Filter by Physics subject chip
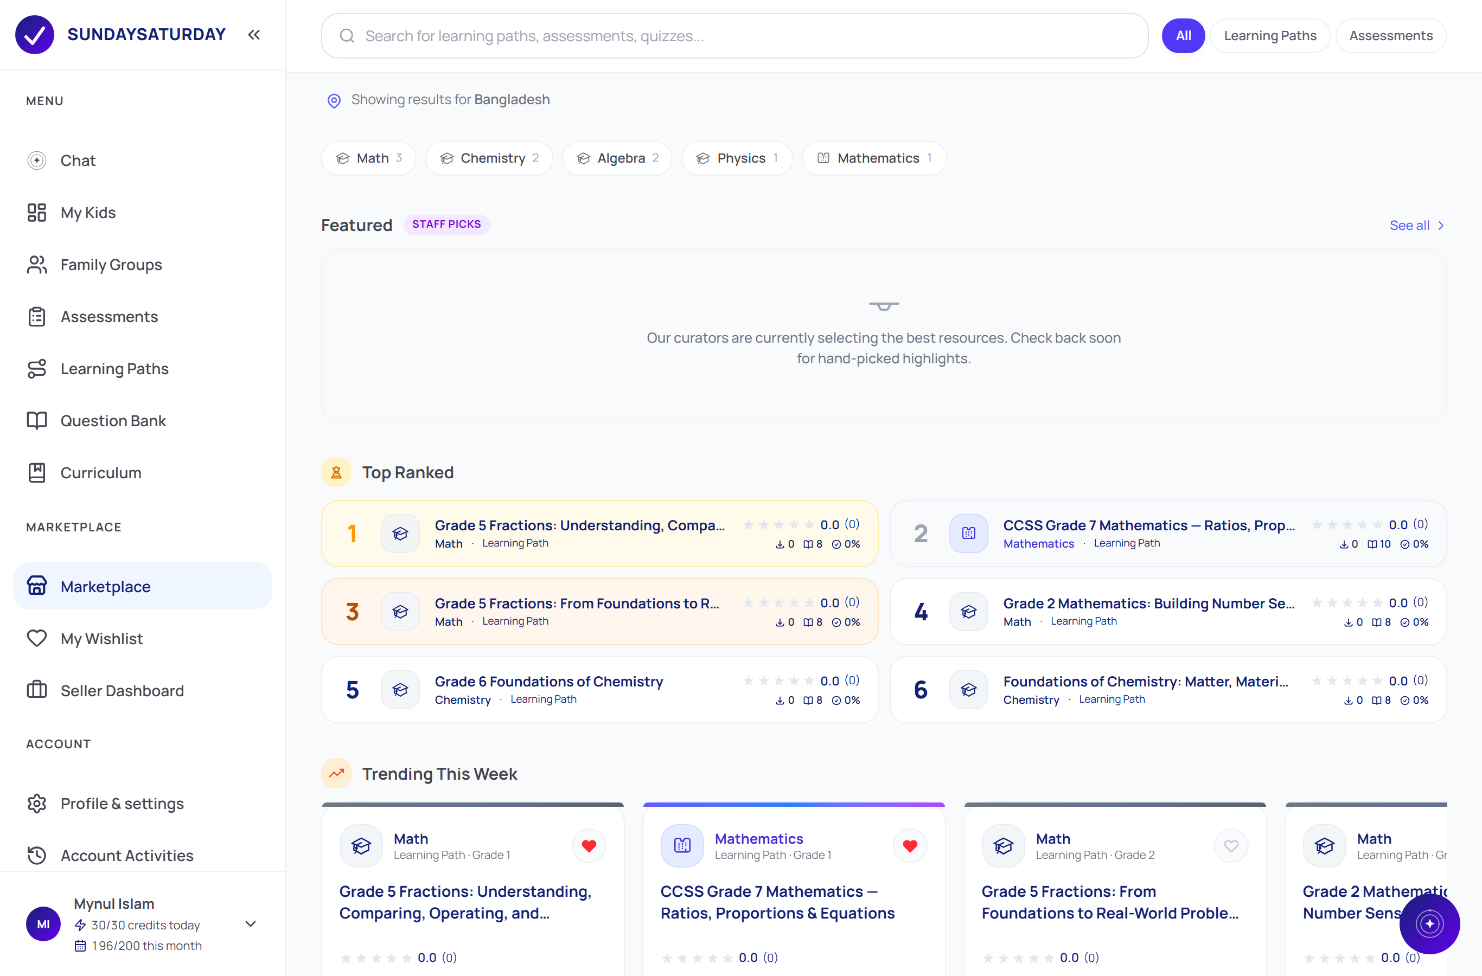This screenshot has width=1482, height=976. pyautogui.click(x=737, y=158)
